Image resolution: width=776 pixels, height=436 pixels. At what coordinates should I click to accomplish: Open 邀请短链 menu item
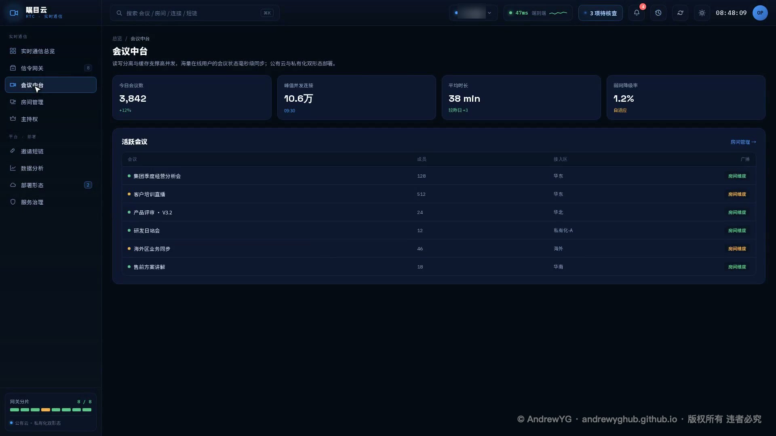[x=51, y=151]
